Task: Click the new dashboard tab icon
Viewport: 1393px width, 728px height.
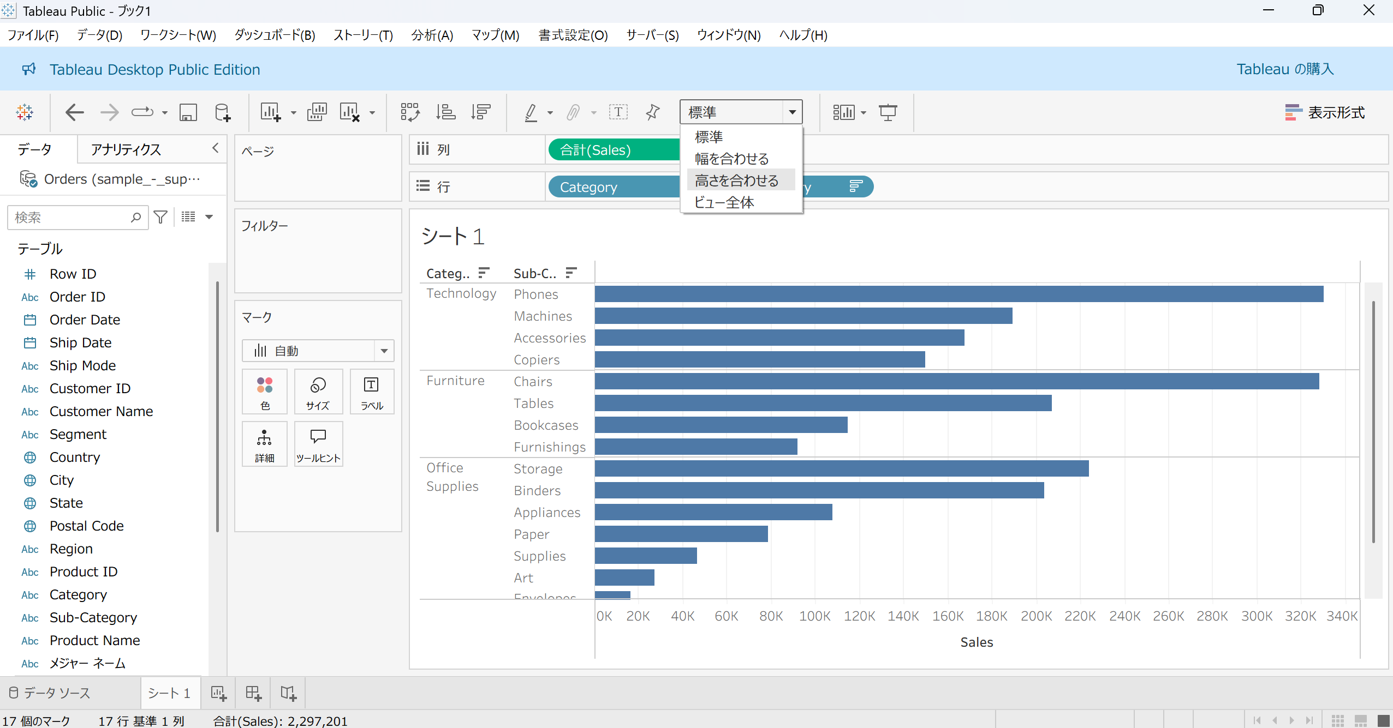Action: pos(253,693)
